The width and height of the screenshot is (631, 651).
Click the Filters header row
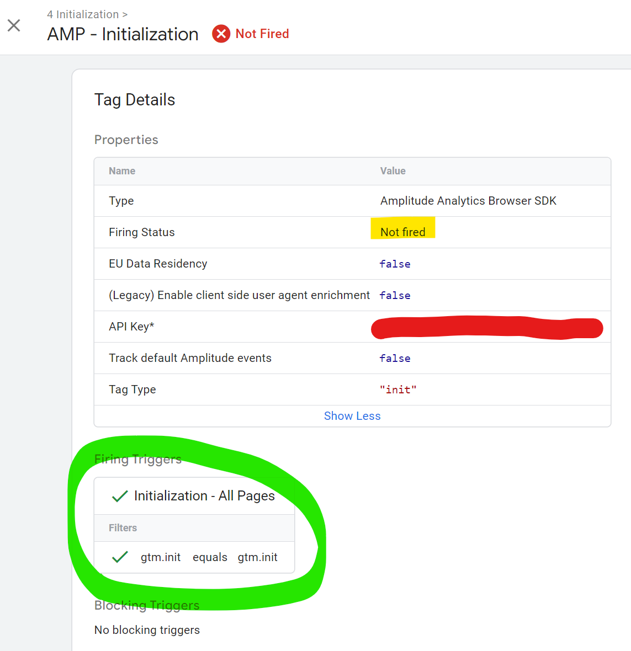[194, 527]
